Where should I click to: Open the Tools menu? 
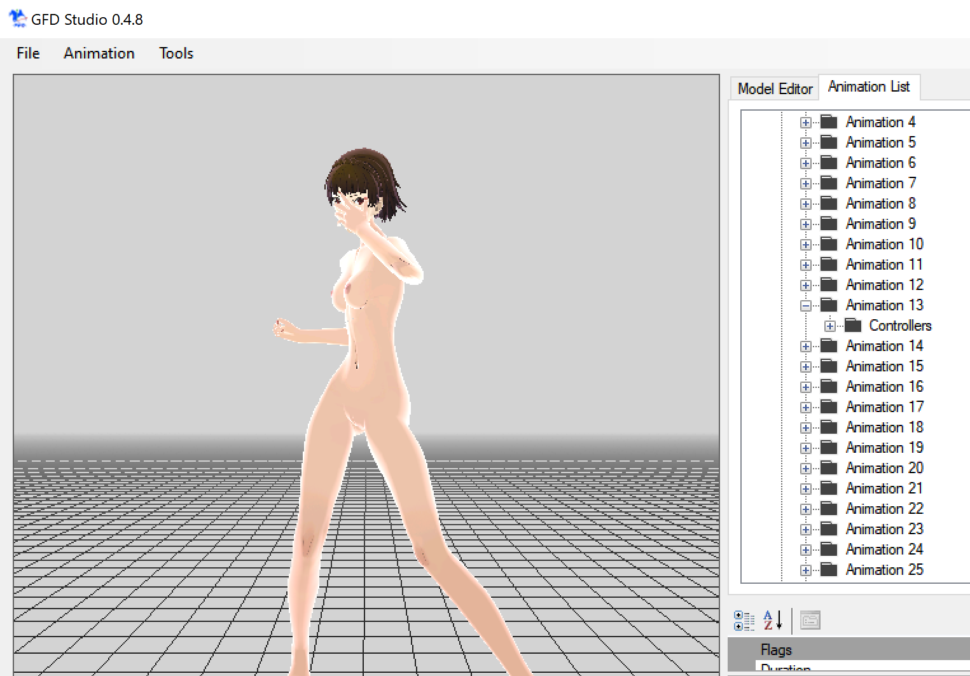(176, 53)
